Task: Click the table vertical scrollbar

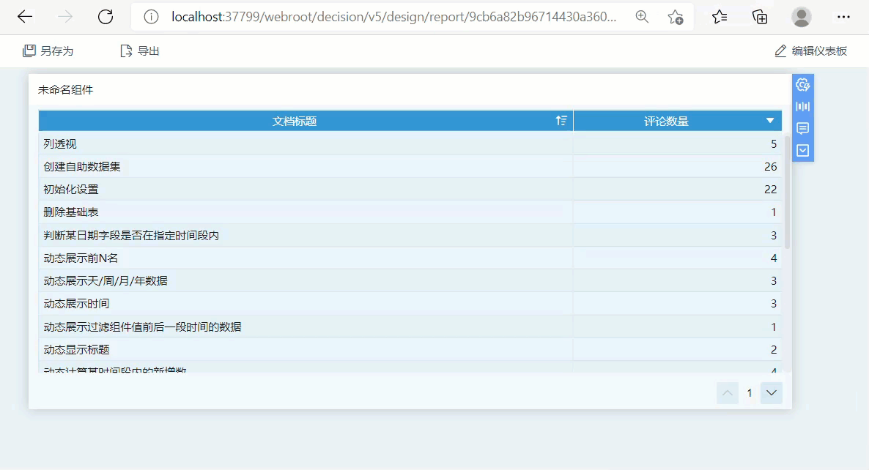Action: [x=787, y=191]
